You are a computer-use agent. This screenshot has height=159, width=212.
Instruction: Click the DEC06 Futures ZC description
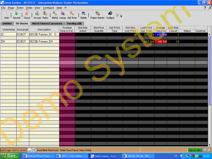tap(44, 34)
